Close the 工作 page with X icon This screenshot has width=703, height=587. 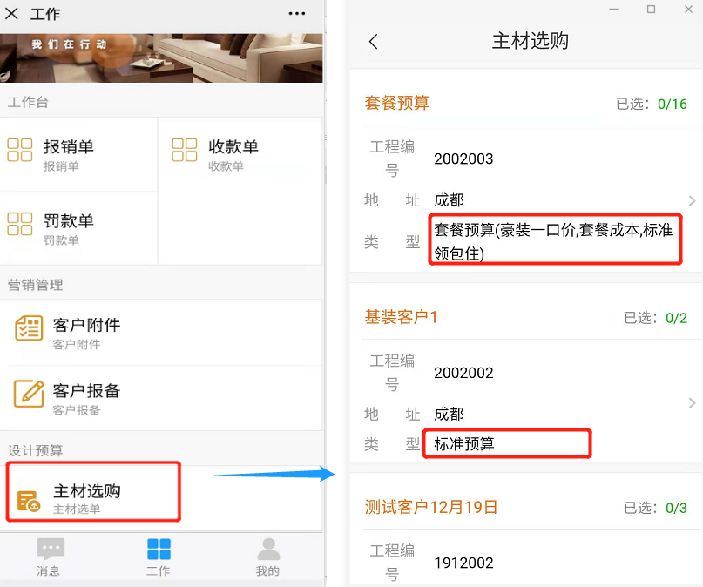pos(12,14)
